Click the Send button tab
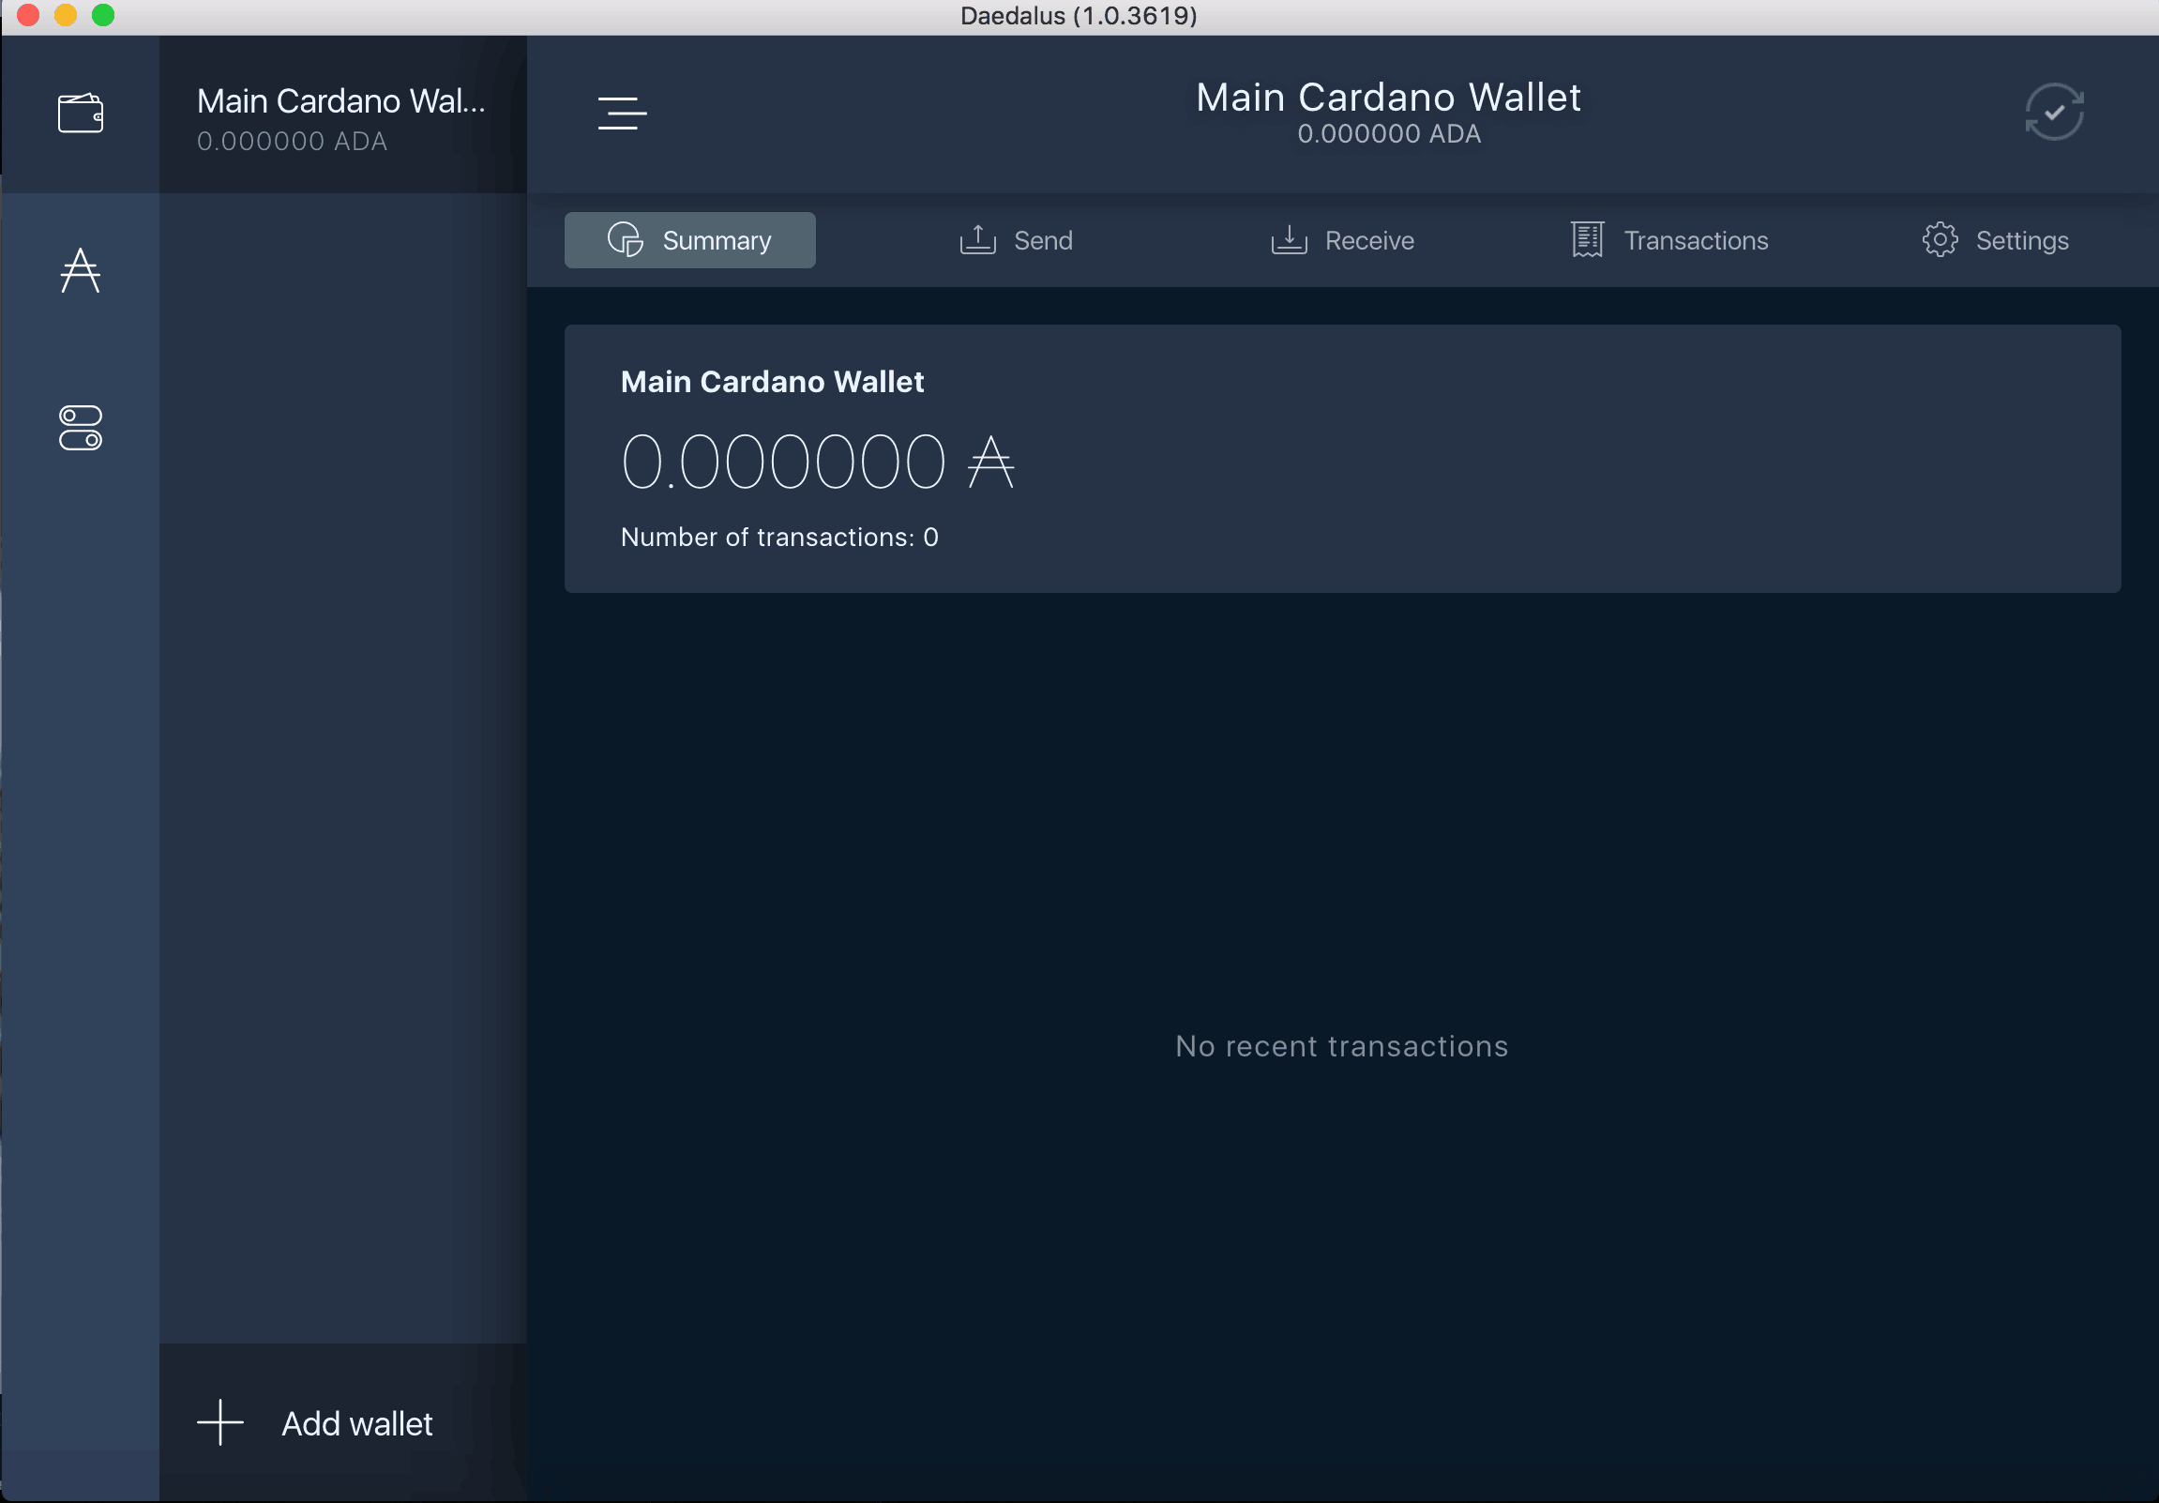The image size is (2159, 1503). [1016, 239]
